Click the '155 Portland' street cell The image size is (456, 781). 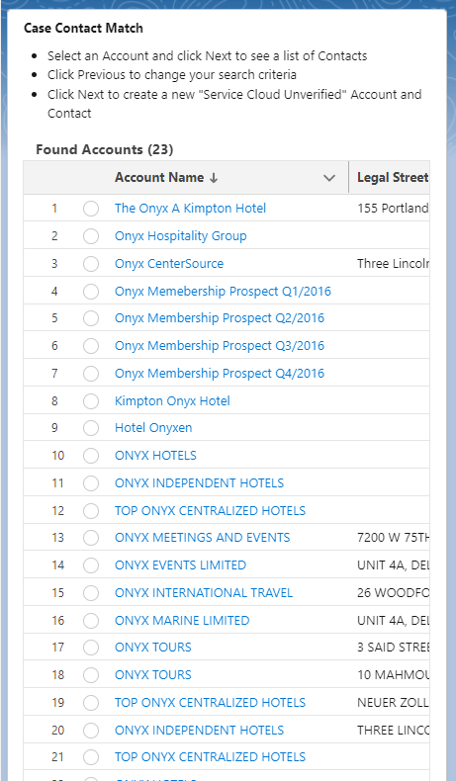point(393,209)
